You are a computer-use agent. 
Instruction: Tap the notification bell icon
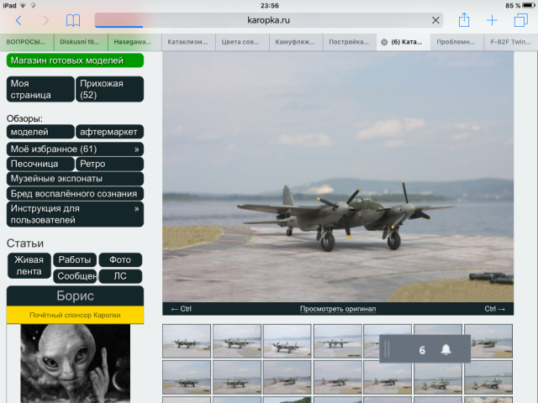click(x=446, y=350)
